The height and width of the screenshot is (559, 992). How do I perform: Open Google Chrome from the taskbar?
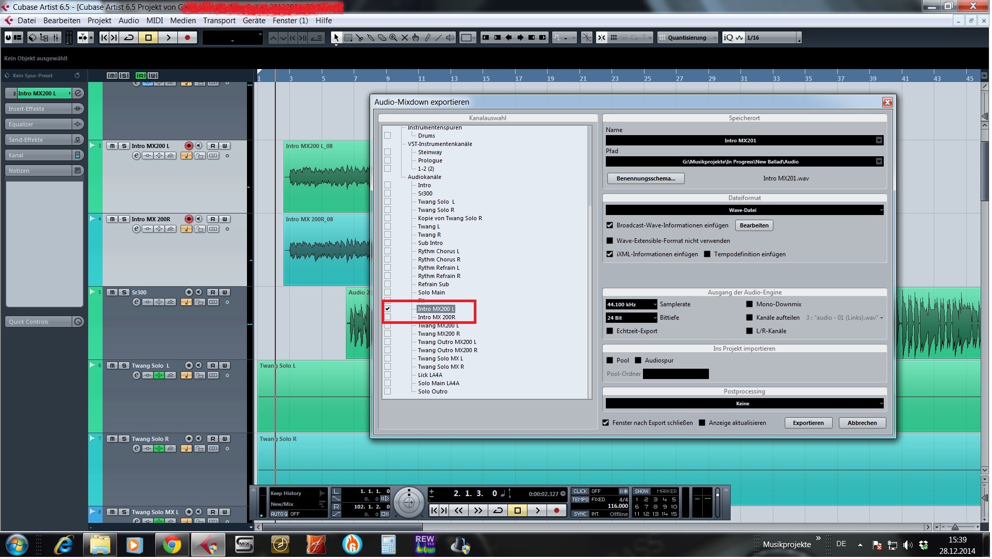pyautogui.click(x=172, y=546)
